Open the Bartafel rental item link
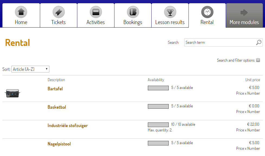Image resolution: width=265 pixels, height=156 pixels. point(55,89)
